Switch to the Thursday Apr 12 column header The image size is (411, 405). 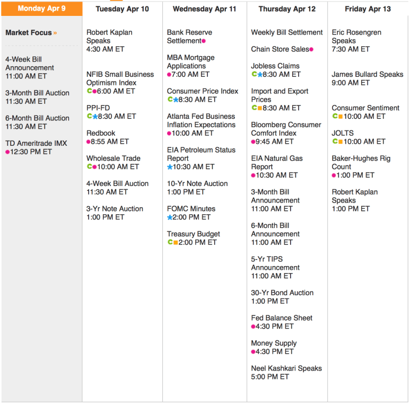pos(287,9)
